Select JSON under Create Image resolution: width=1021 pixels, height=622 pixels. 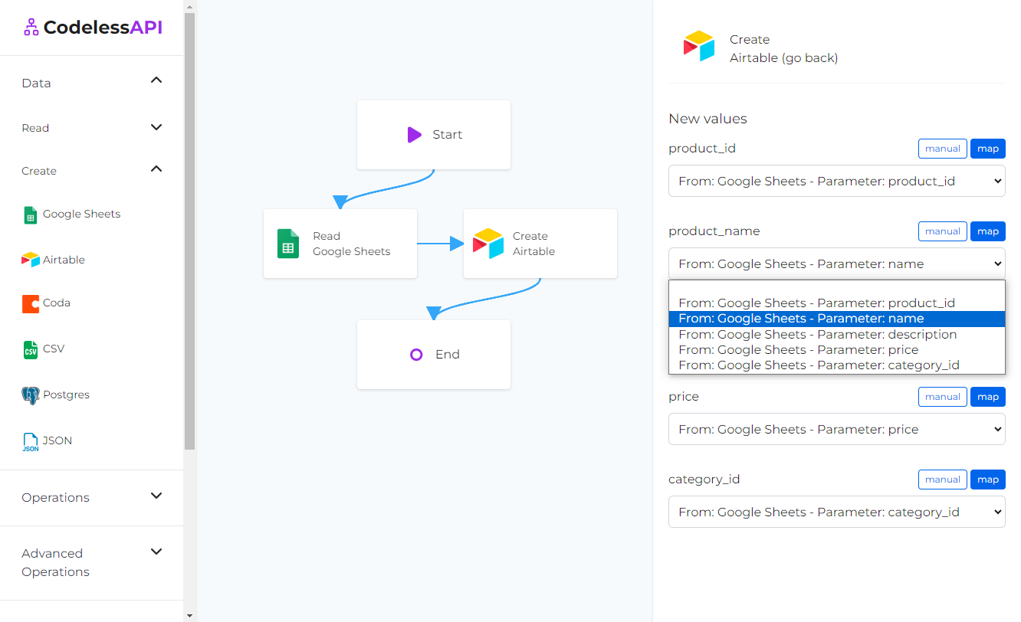pos(57,441)
